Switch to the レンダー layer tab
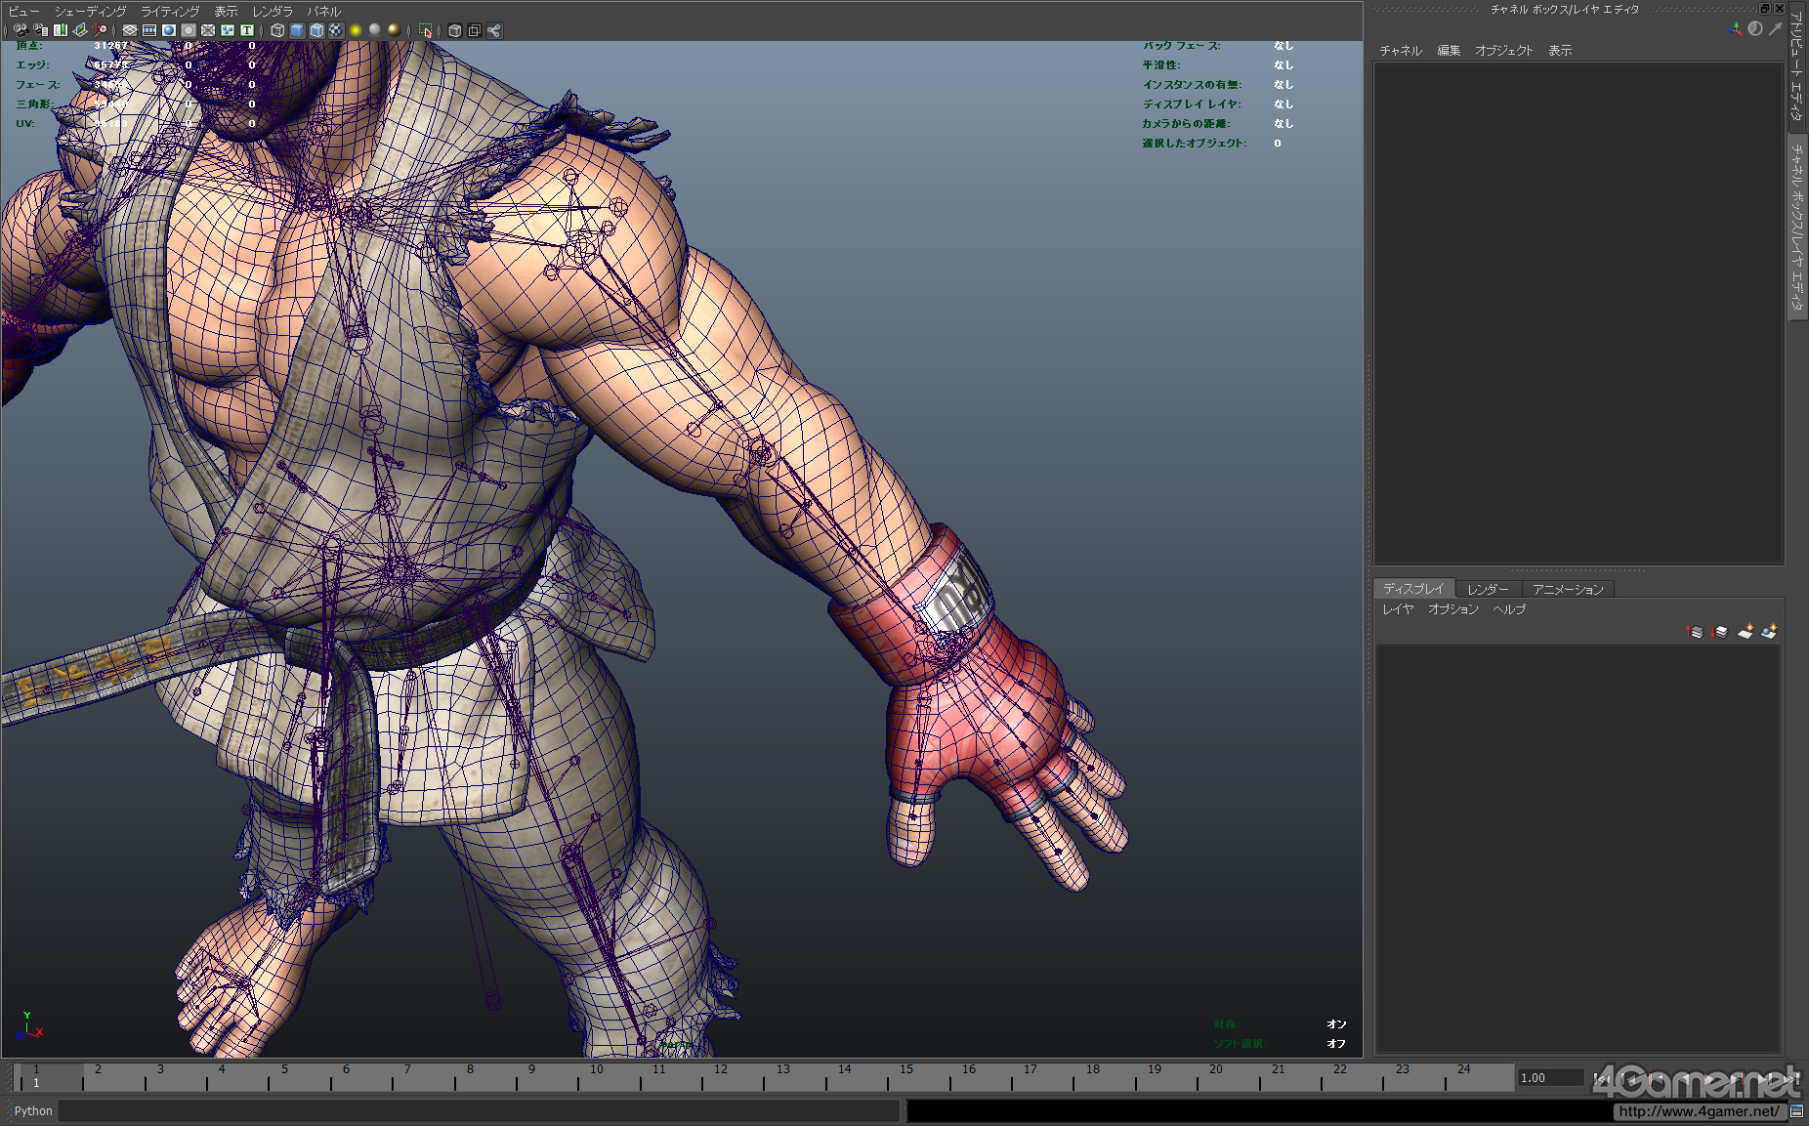 tap(1488, 589)
